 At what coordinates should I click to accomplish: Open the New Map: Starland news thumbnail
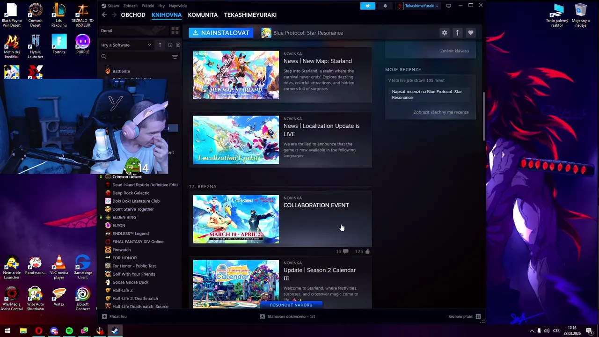236,75
